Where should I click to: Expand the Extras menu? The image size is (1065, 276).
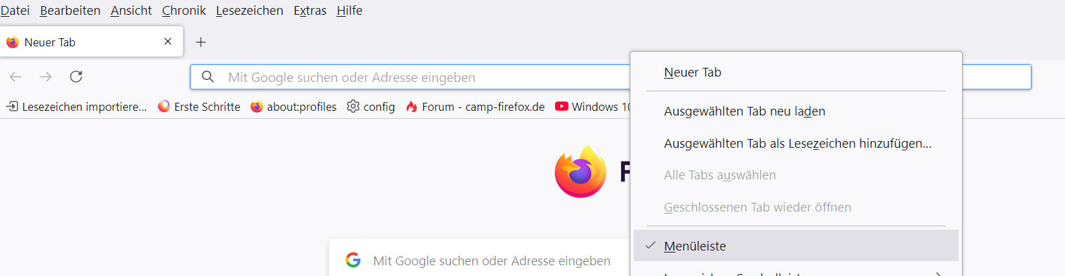click(x=309, y=11)
